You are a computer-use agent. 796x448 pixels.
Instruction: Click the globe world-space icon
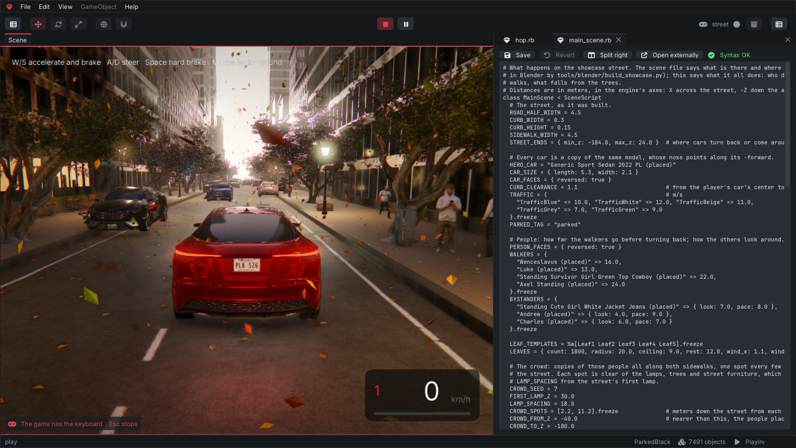(x=104, y=24)
